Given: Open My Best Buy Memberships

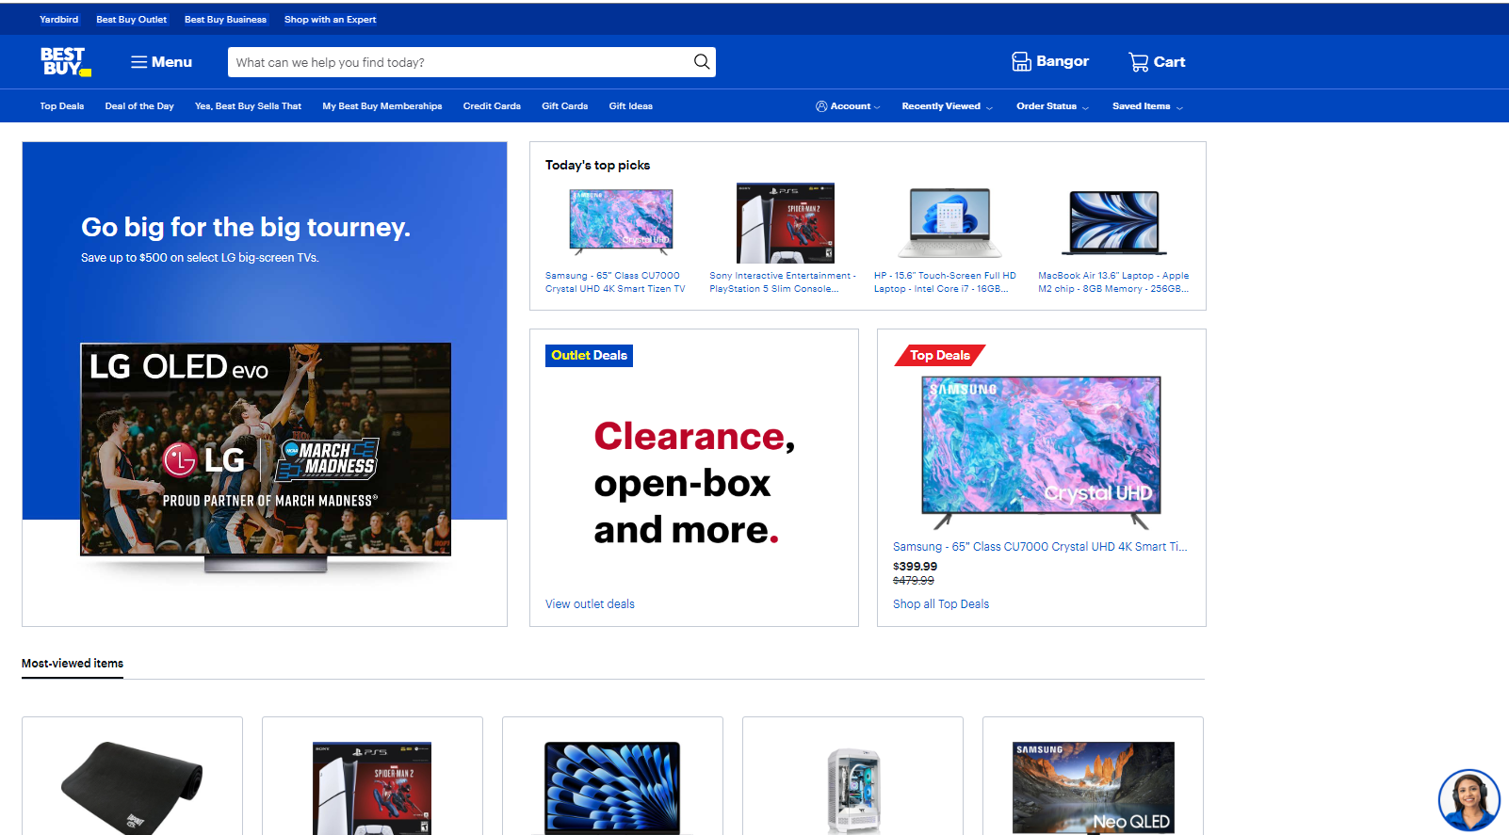Looking at the screenshot, I should point(381,106).
